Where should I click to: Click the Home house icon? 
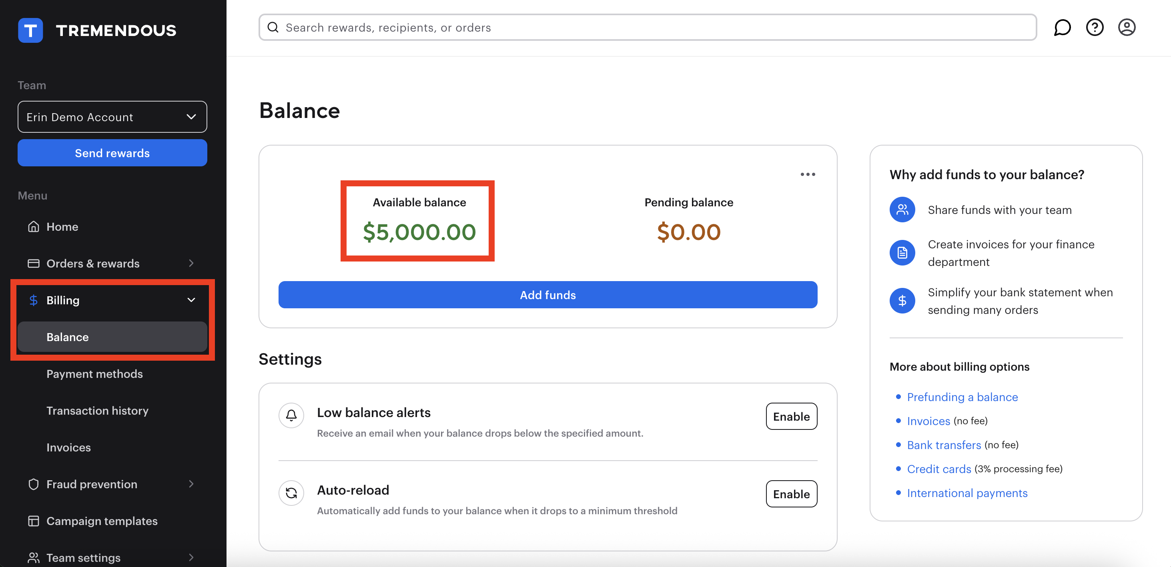click(x=33, y=226)
